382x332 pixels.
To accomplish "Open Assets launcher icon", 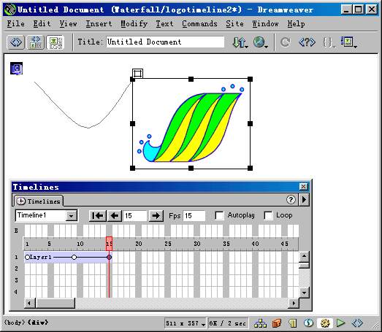I will coord(277,323).
